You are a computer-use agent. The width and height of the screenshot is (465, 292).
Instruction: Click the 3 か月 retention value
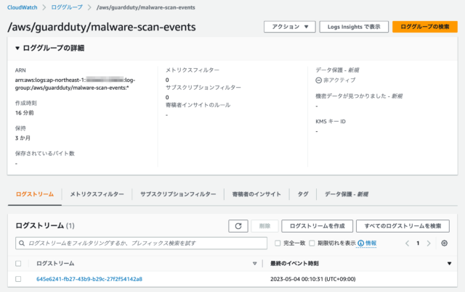point(23,138)
